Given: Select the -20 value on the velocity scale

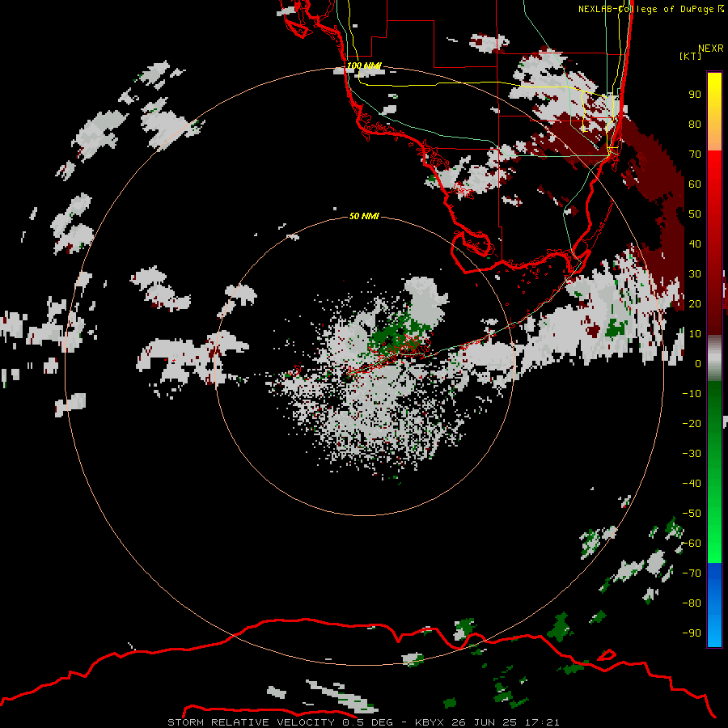Looking at the screenshot, I should pyautogui.click(x=692, y=423).
